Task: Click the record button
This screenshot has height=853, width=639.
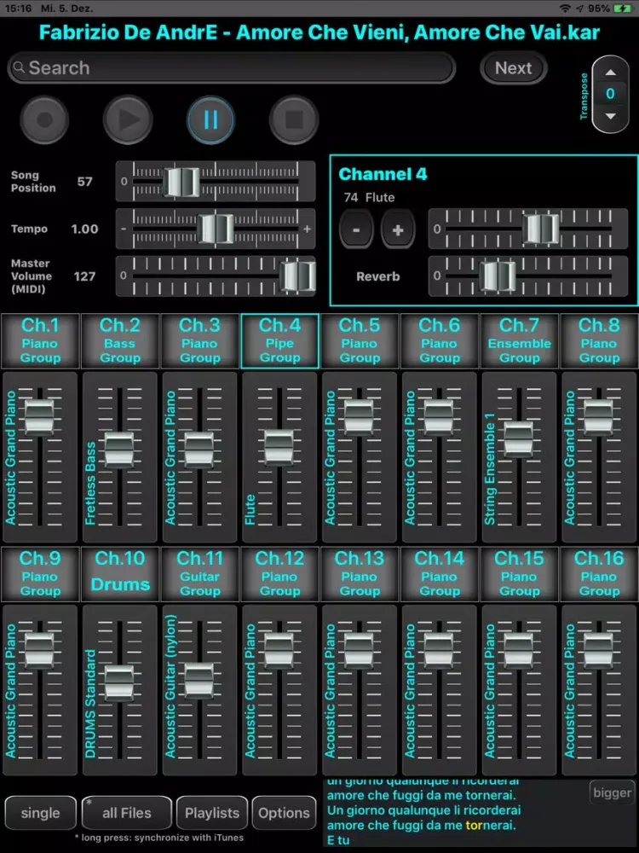Action: 44,119
